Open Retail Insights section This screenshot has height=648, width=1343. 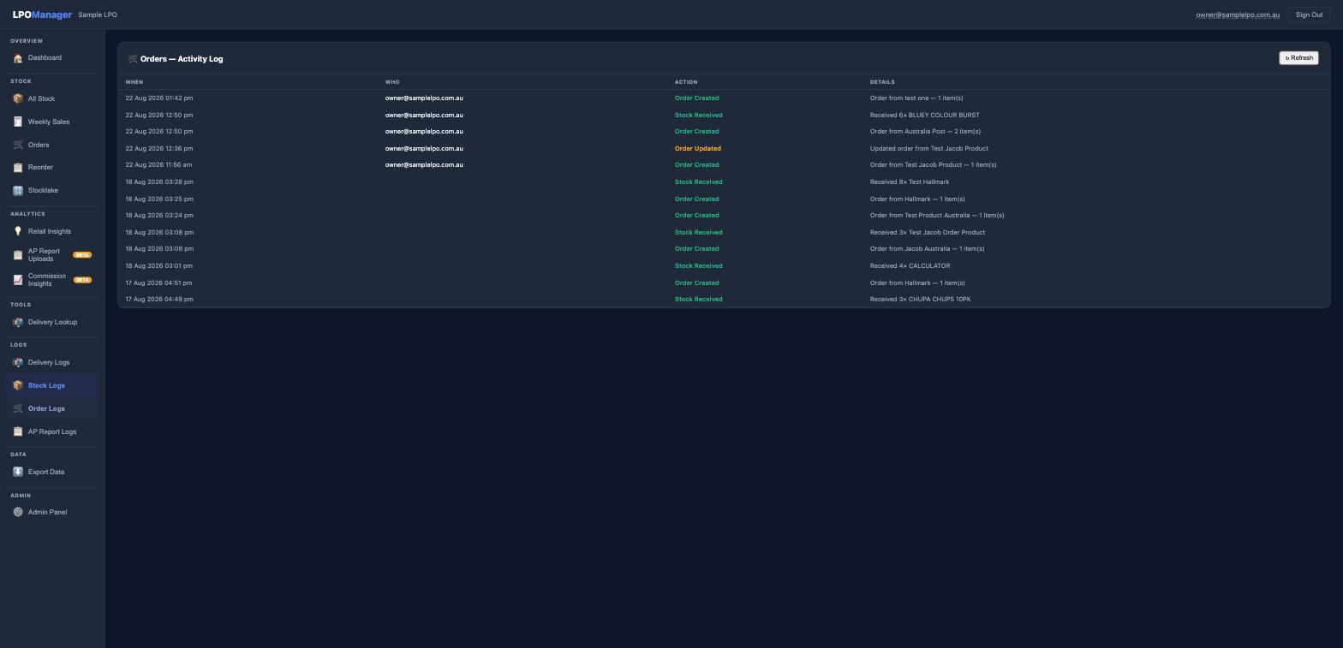point(52,231)
